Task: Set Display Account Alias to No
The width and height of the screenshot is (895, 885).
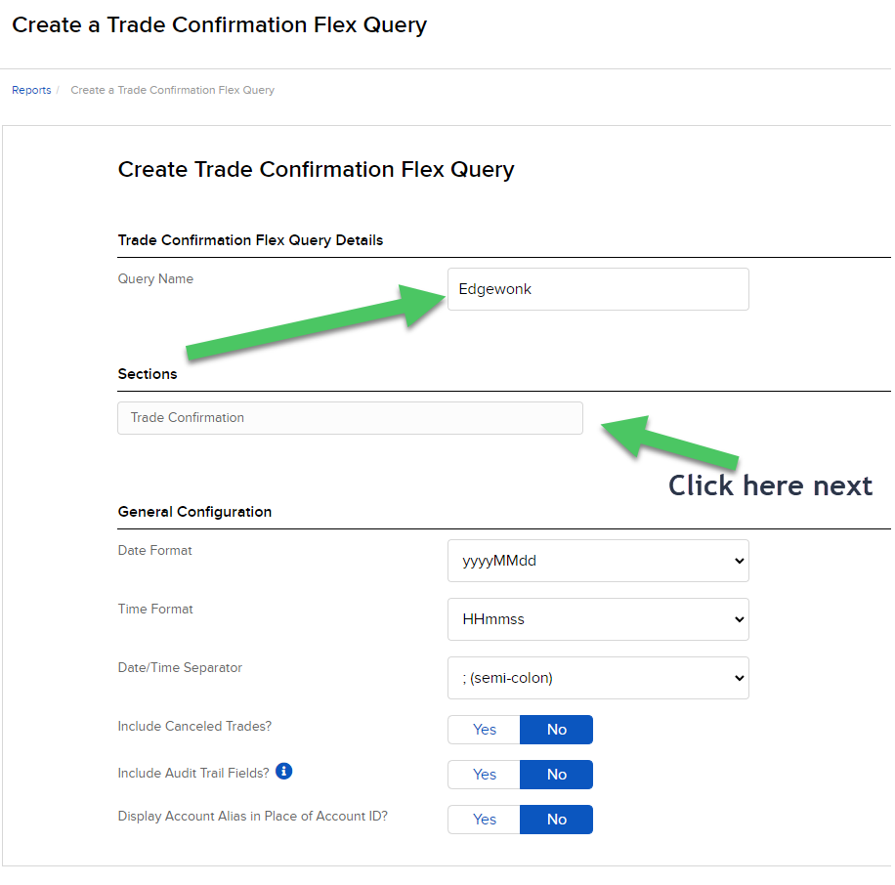Action: (556, 820)
